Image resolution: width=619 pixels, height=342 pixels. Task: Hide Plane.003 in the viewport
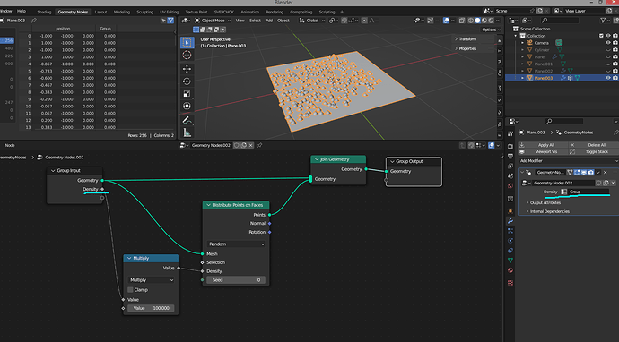608,78
